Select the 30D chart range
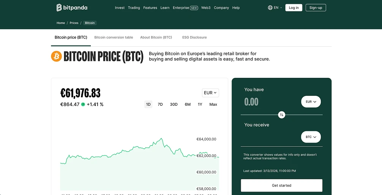Screen dimensions: 382x195 pyautogui.click(x=174, y=104)
